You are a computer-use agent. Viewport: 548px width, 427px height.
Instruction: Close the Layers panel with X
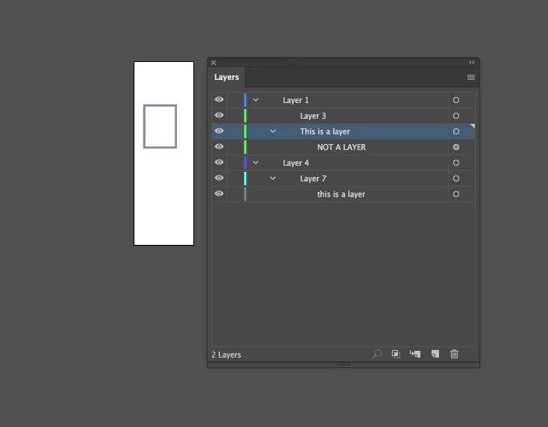(214, 63)
